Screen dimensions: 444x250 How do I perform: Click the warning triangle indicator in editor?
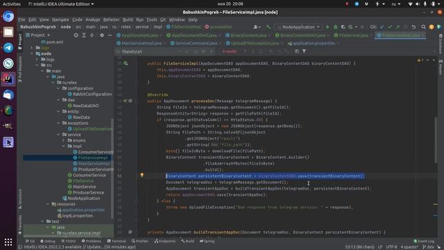(x=419, y=60)
